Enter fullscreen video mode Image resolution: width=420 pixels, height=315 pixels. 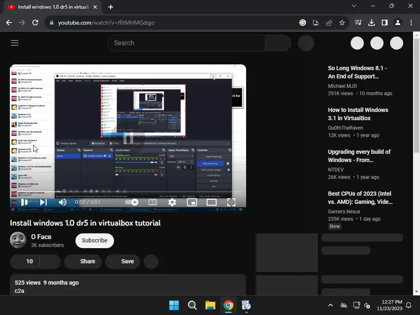click(x=231, y=202)
